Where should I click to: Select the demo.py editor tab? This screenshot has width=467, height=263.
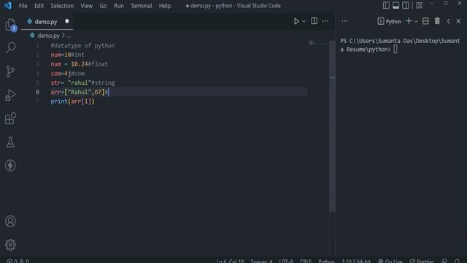pos(47,21)
